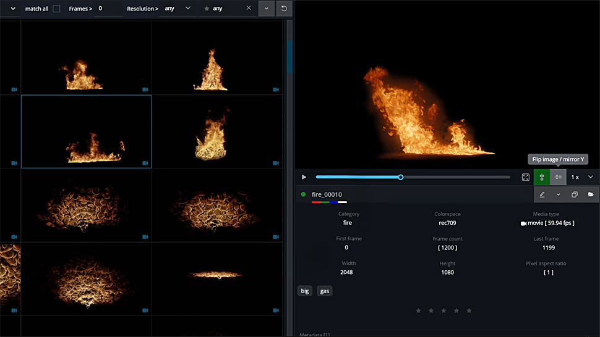The width and height of the screenshot is (600, 337).
Task: Click the edit pencil icon for fire_00010
Action: pos(542,194)
